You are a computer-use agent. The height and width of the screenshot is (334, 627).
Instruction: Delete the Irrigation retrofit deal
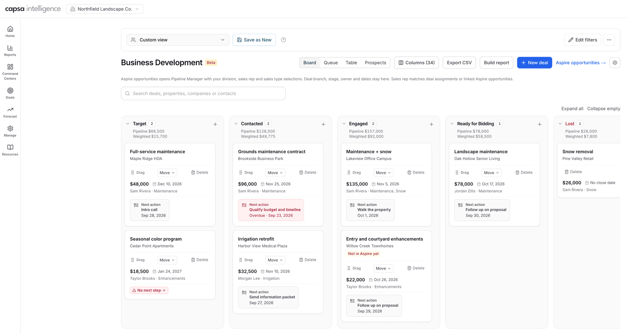(308, 260)
